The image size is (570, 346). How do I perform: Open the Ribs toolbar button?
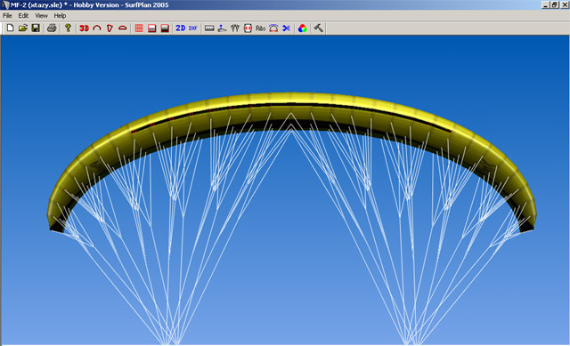(x=260, y=28)
